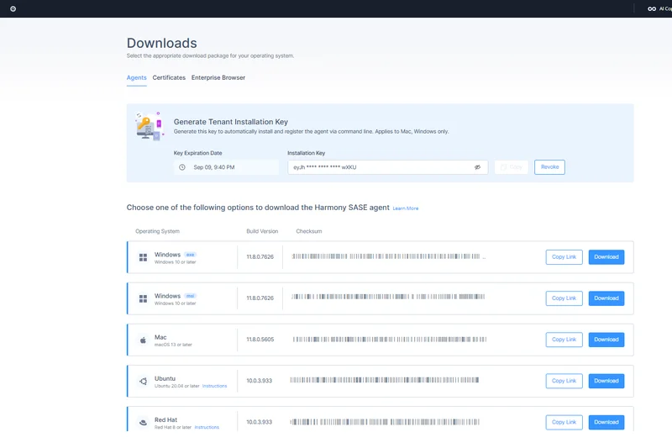Viewport: 672px width, 448px height.
Task: Click the Apple logo in Mac row
Action: pyautogui.click(x=143, y=340)
